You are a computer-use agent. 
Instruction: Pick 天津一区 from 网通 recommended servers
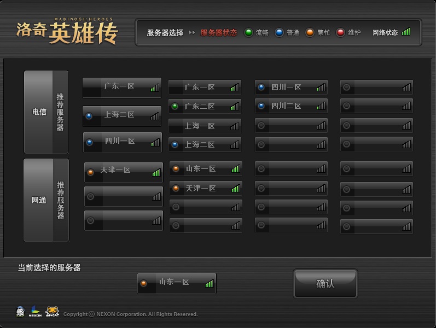click(x=123, y=171)
